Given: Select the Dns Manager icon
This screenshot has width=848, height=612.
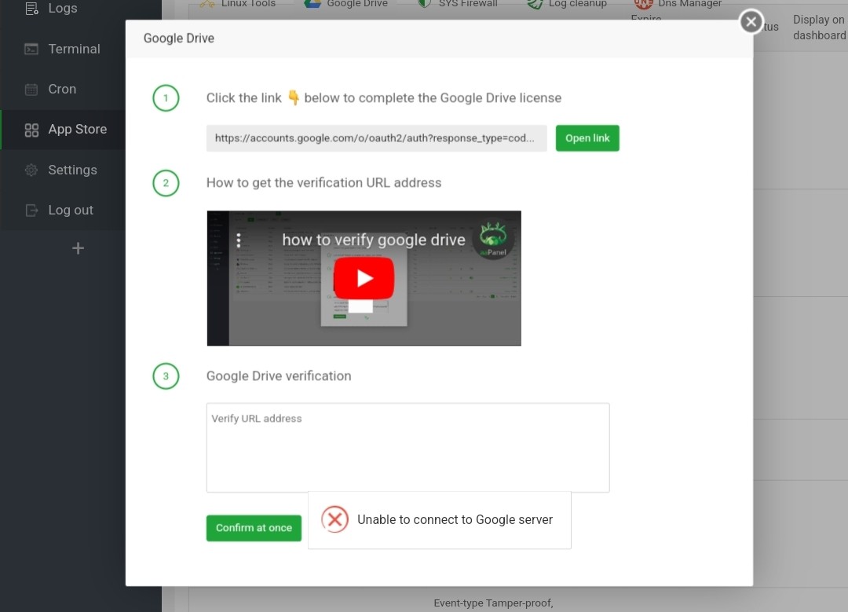Looking at the screenshot, I should coord(644,3).
